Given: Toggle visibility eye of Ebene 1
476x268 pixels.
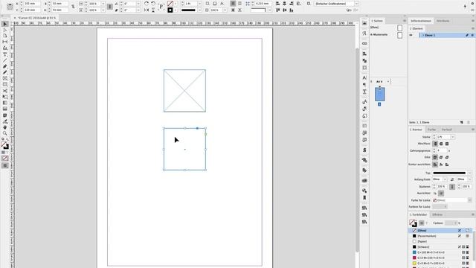Looking at the screenshot, I should (x=411, y=35).
